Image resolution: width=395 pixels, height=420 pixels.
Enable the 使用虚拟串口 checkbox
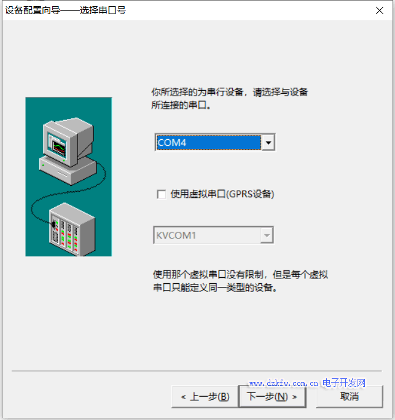pos(162,194)
